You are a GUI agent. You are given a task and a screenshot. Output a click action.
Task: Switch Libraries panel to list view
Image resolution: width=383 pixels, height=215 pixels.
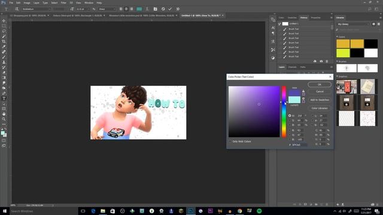379,24
